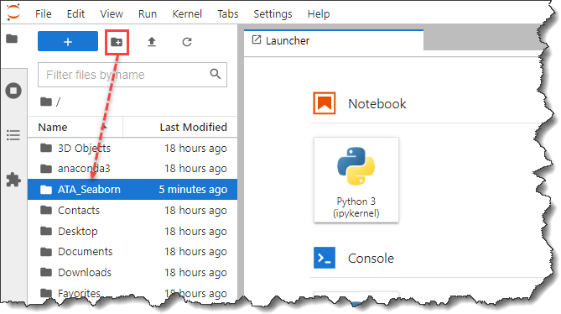Click the Desktop row folder icon
This screenshot has width=561, height=314.
tap(46, 231)
